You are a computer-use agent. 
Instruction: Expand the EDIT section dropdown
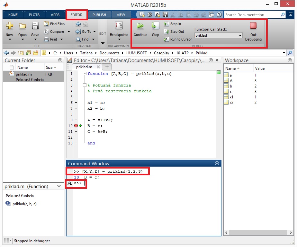pos(103,43)
